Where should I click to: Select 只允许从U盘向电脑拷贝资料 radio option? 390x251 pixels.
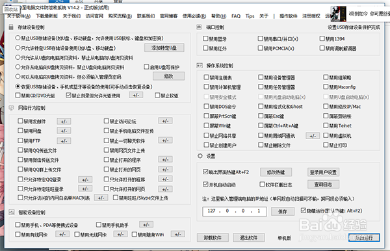click(x=18, y=57)
